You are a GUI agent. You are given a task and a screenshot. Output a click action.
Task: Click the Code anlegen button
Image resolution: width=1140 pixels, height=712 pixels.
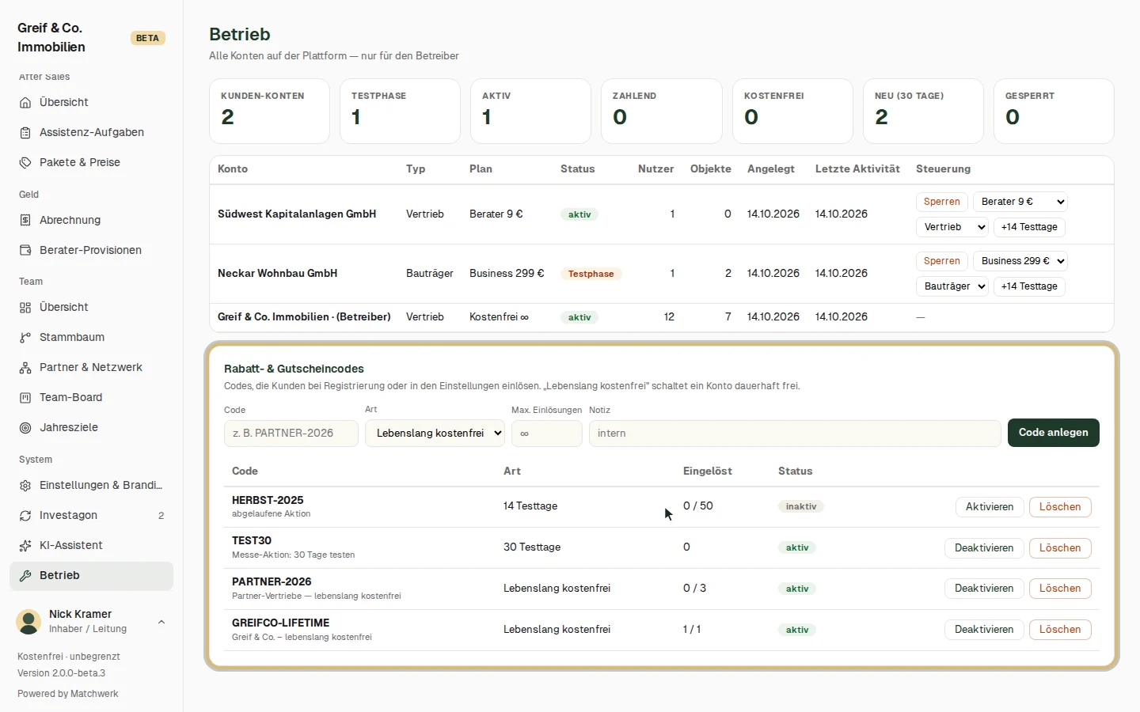pos(1053,433)
